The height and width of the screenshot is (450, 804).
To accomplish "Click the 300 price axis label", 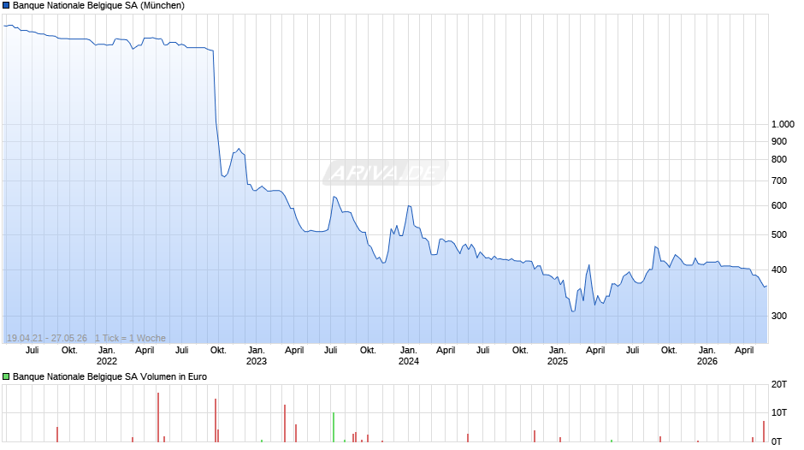I will [779, 316].
